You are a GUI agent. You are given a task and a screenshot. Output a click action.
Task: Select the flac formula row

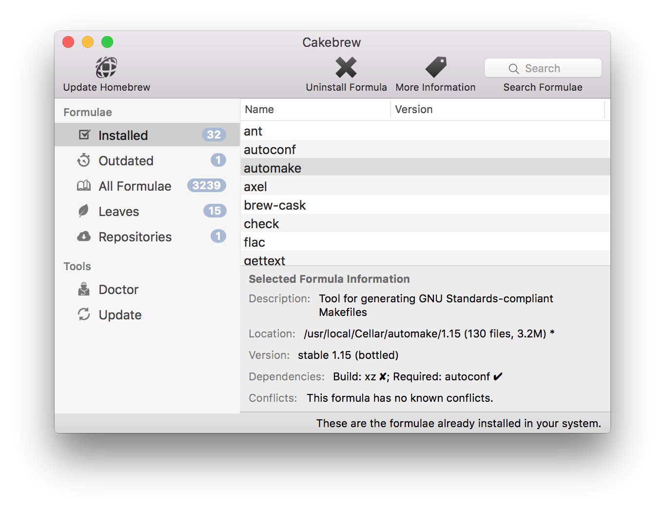[425, 242]
